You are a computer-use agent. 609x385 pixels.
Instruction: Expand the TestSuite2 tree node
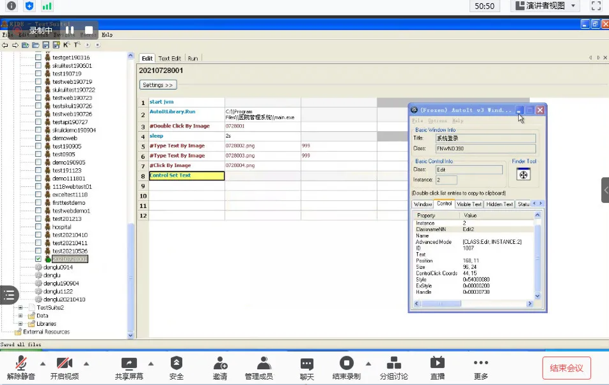[x=20, y=308]
